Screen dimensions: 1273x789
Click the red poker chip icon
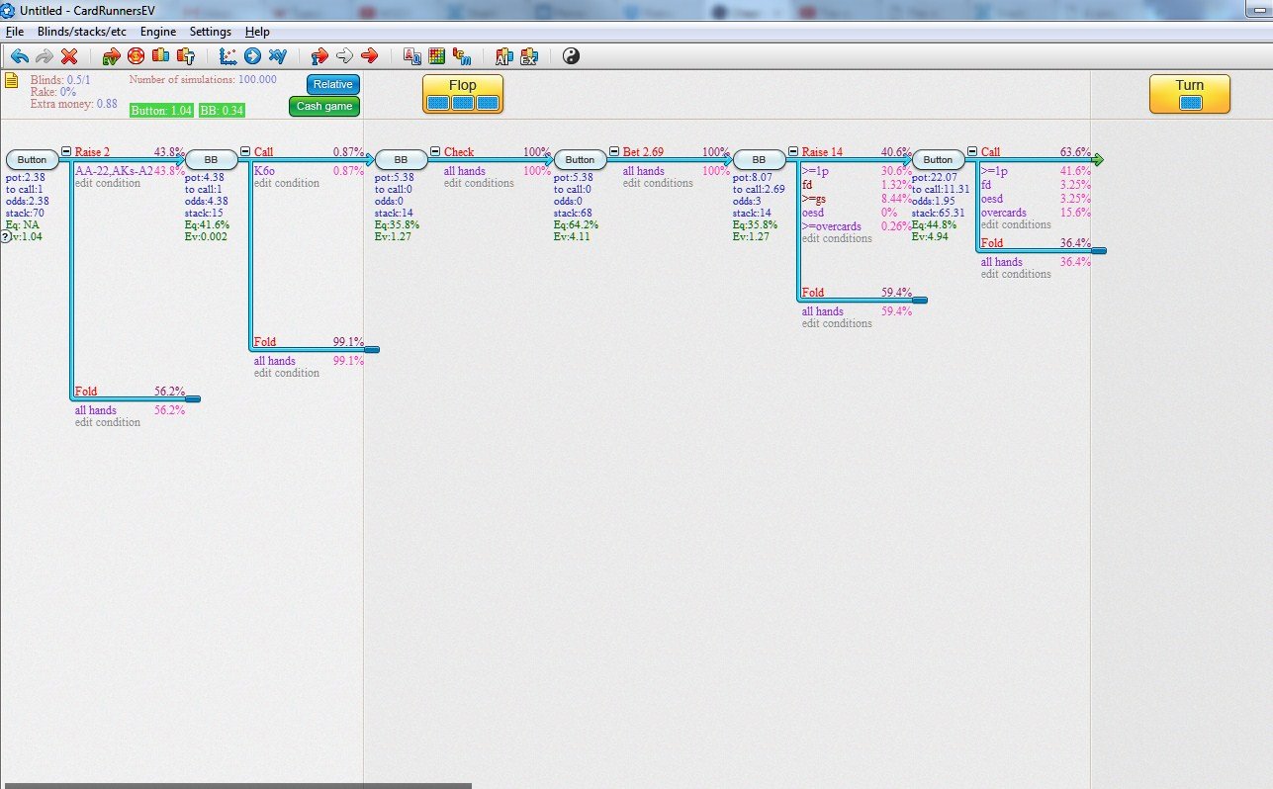(x=136, y=56)
